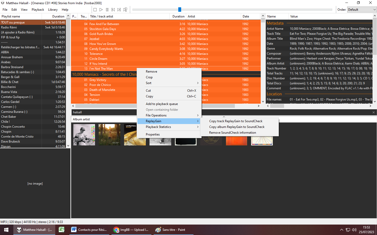377x235 pixels.
Task: Open the Windows Start menu
Action: (x=6, y=230)
